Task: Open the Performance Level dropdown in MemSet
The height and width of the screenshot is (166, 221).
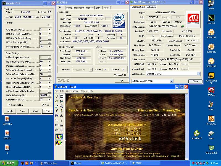Action: pyautogui.click(x=50, y=66)
